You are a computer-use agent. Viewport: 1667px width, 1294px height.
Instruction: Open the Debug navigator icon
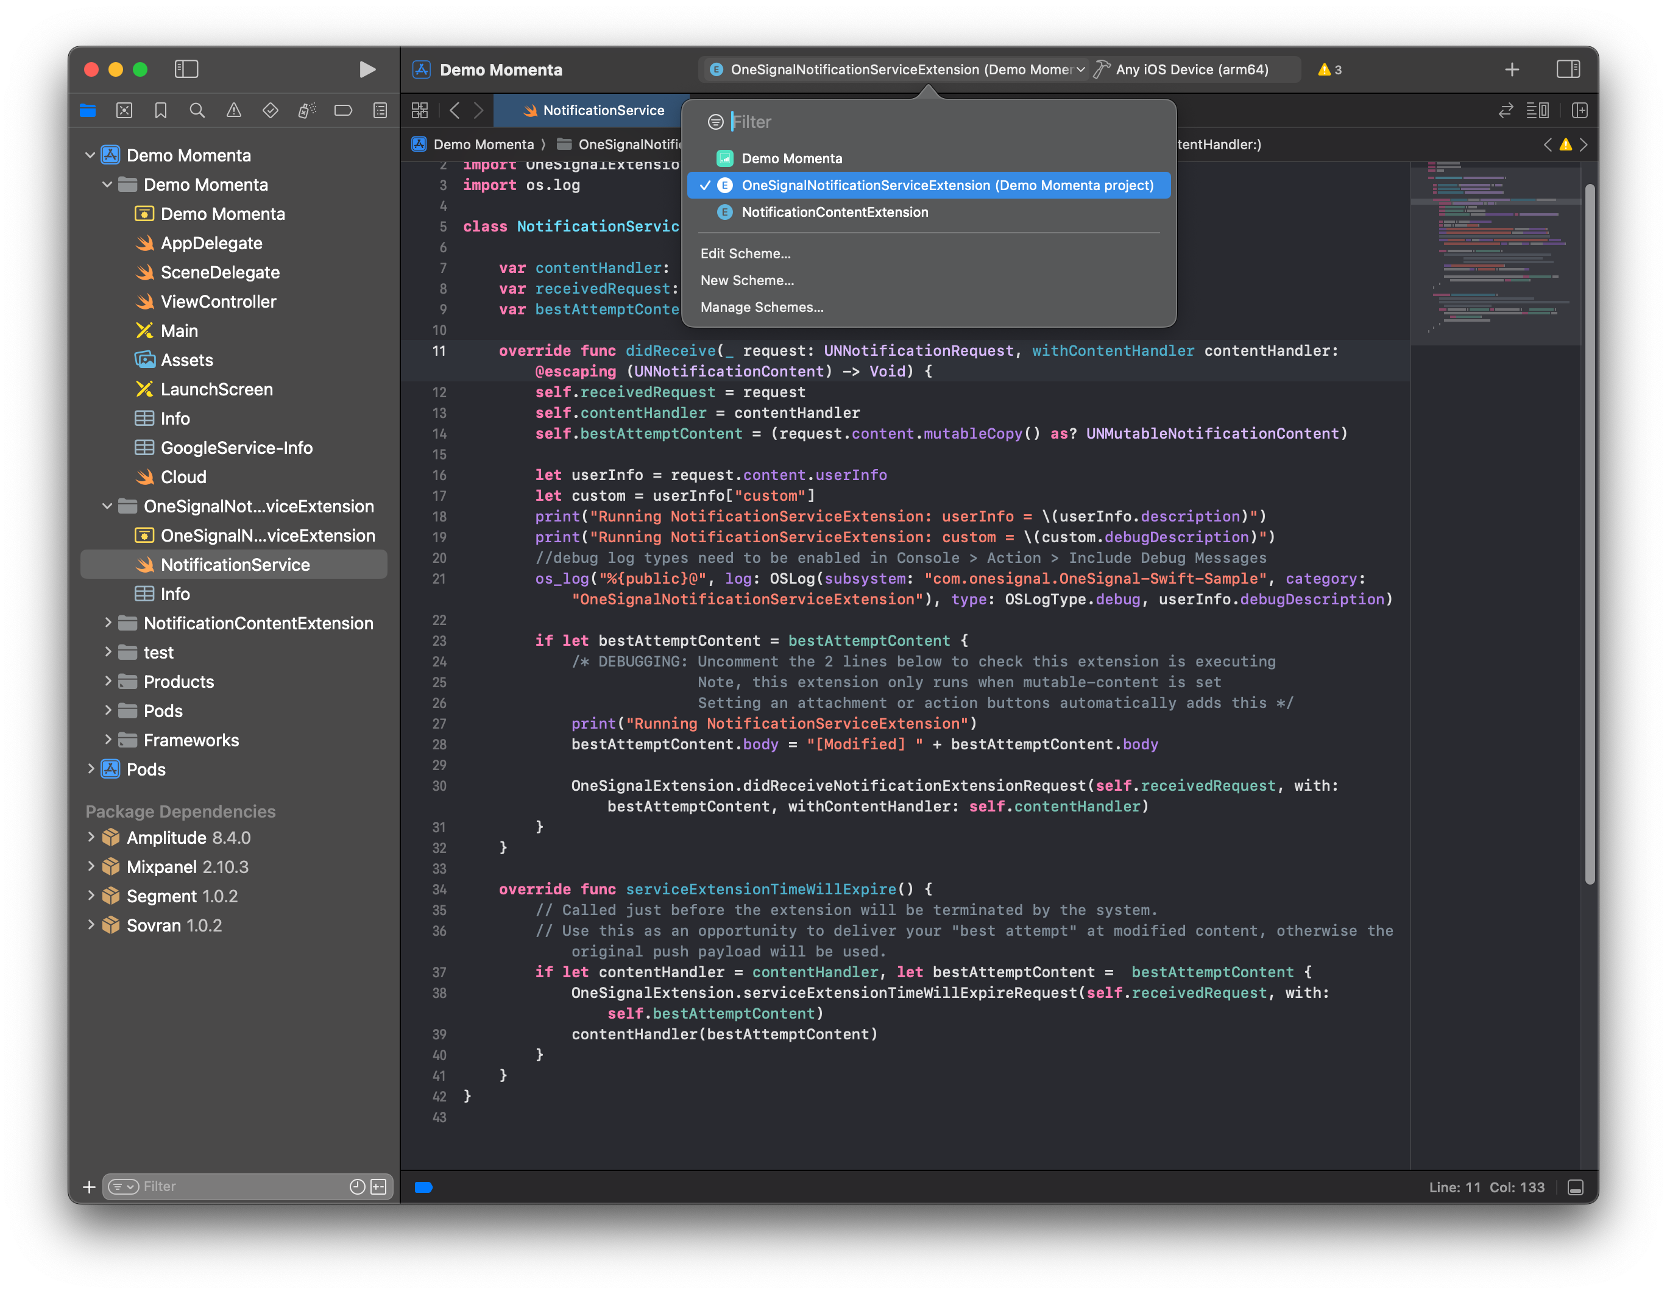(x=307, y=111)
